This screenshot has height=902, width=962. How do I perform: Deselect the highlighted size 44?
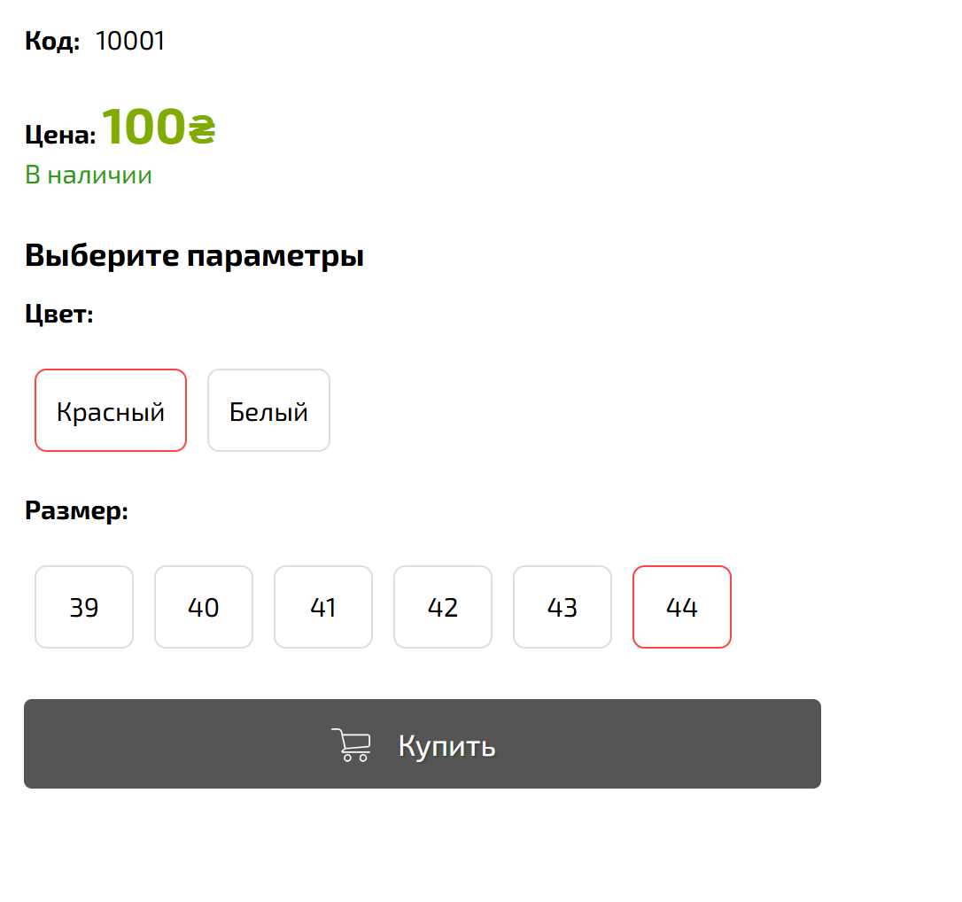[681, 607]
